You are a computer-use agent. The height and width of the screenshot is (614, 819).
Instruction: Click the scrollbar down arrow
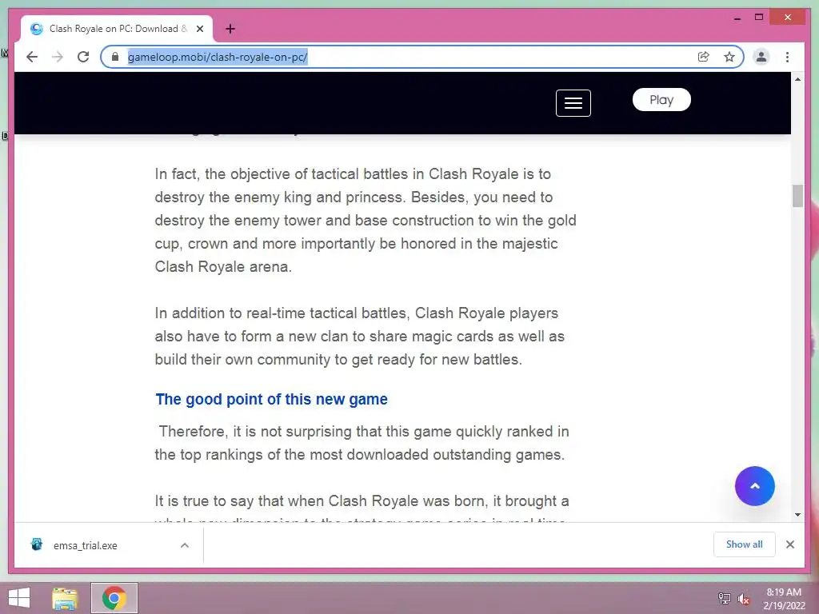[797, 515]
